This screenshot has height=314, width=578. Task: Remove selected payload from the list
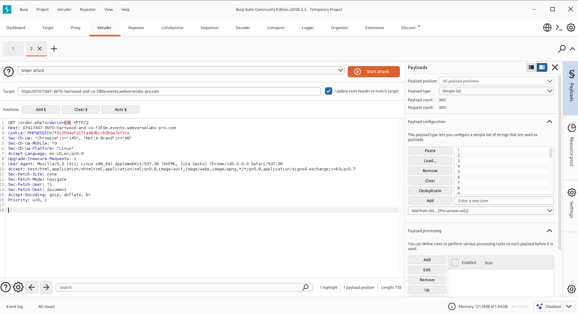pyautogui.click(x=430, y=171)
